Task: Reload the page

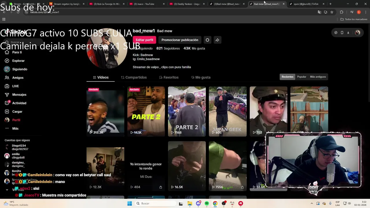Action: click(x=18, y=12)
